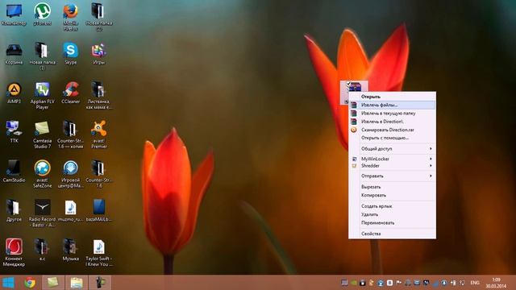This screenshot has width=516, height=290.
Task: Open the CamStudio desktop shortcut
Action: 14,171
